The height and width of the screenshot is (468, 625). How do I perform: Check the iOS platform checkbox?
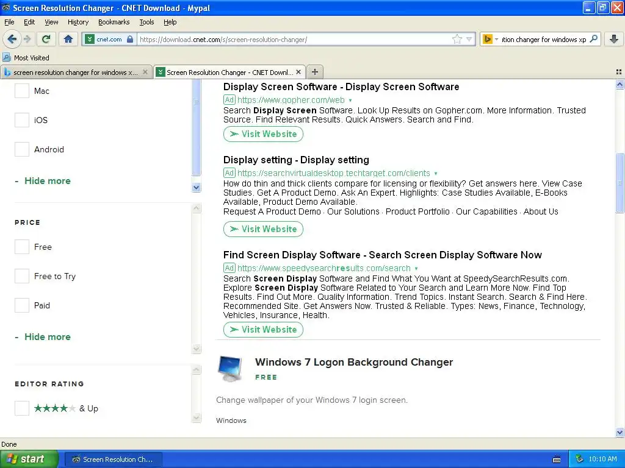22,120
